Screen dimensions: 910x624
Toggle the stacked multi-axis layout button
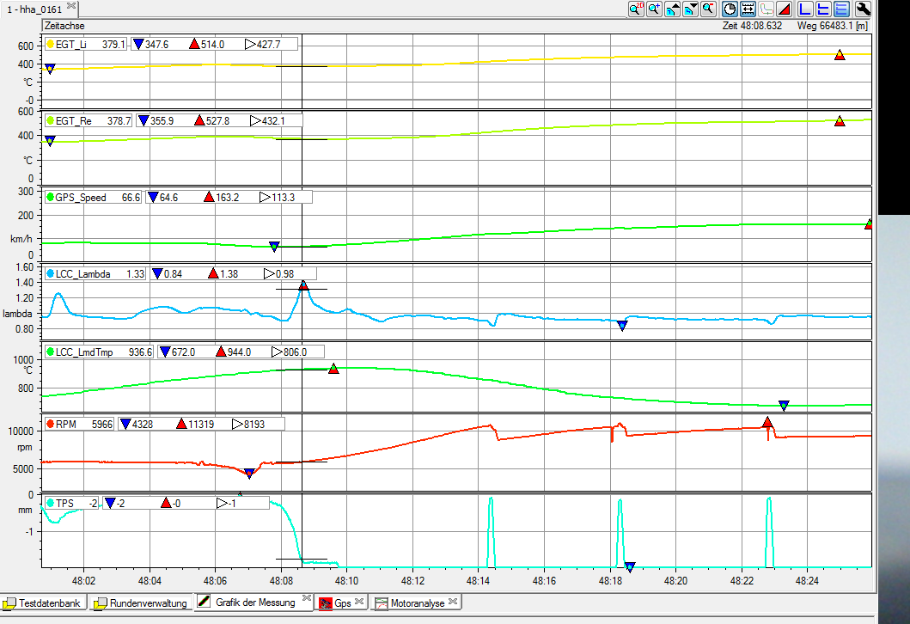(842, 9)
